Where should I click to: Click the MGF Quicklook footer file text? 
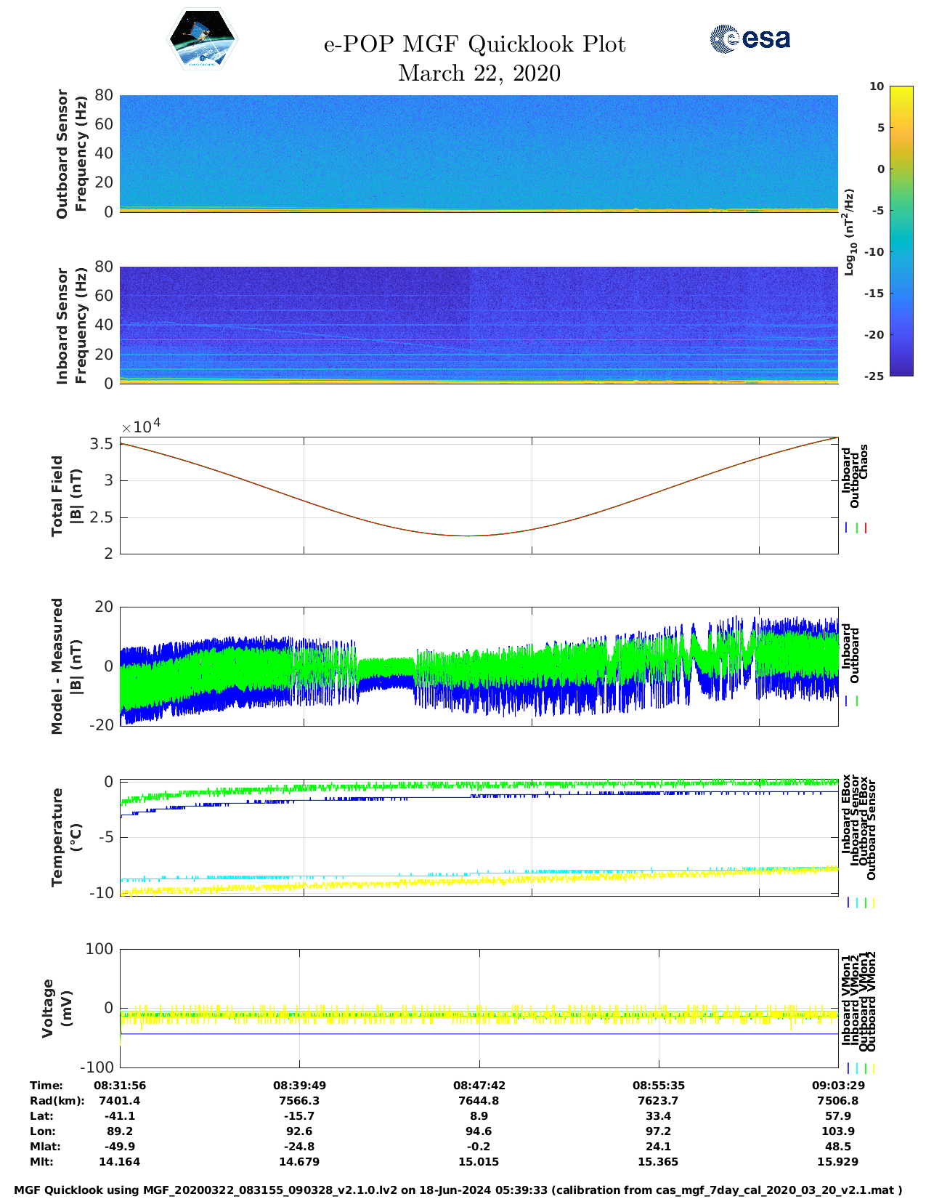(458, 1190)
